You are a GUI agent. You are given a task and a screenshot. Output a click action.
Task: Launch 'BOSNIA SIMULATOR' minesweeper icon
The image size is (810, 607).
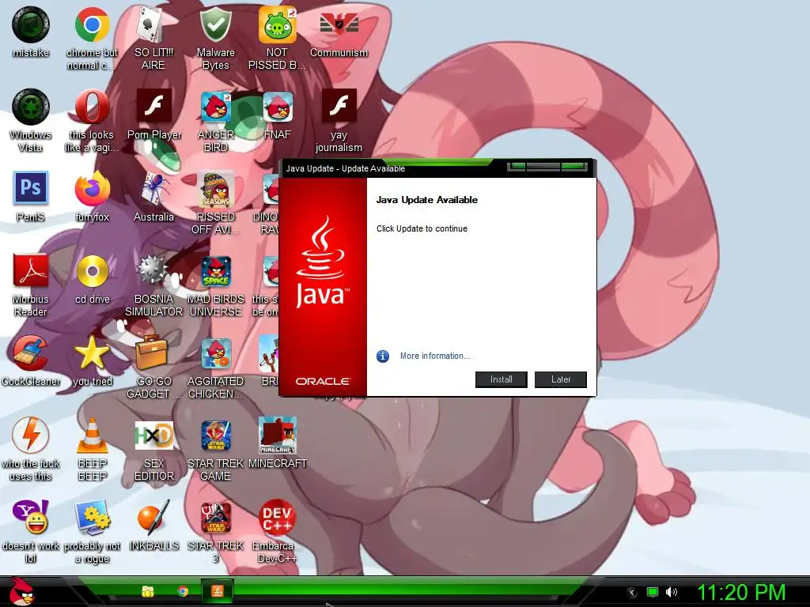click(153, 271)
